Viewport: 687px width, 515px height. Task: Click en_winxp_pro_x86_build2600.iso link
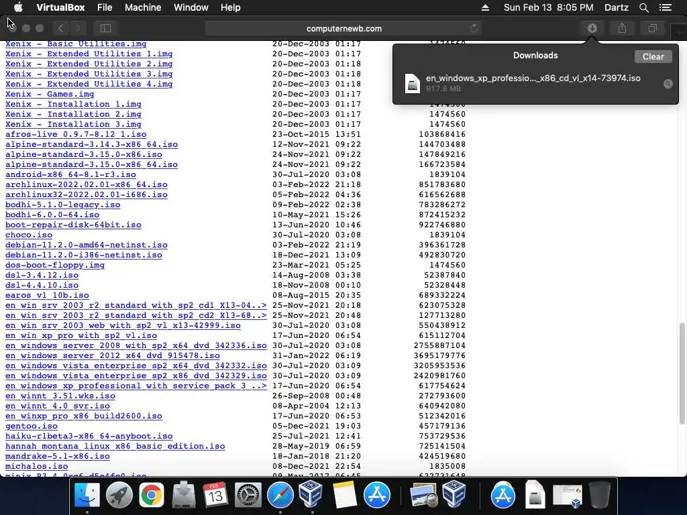(x=84, y=416)
